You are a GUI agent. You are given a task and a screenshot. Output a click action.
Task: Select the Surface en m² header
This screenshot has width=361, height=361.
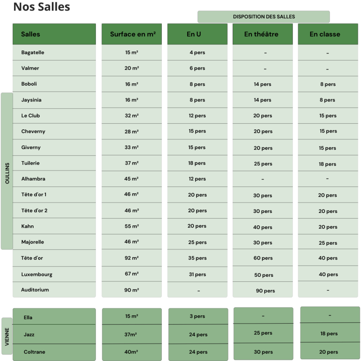pyautogui.click(x=132, y=34)
